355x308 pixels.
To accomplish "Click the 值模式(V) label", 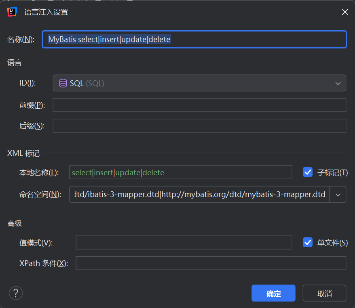I will click(x=36, y=243).
